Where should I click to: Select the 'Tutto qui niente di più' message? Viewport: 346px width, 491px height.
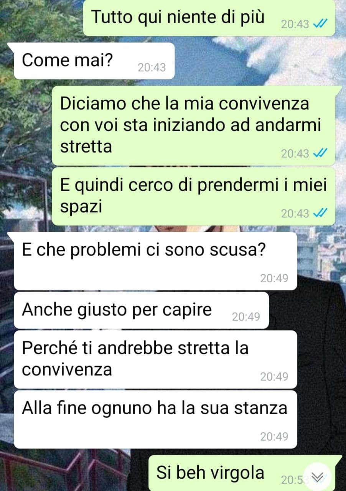(x=209, y=18)
